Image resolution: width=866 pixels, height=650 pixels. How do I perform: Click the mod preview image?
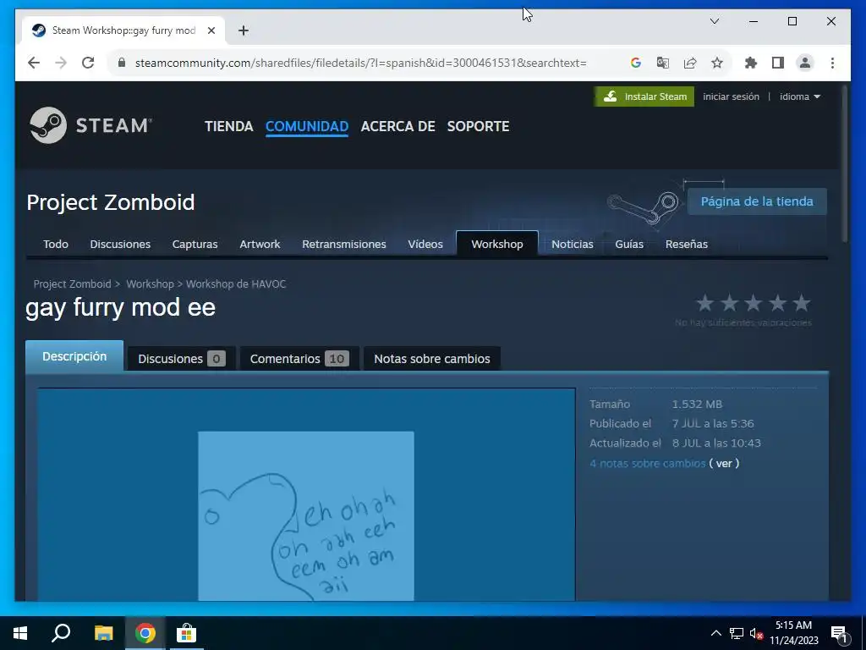click(x=306, y=515)
